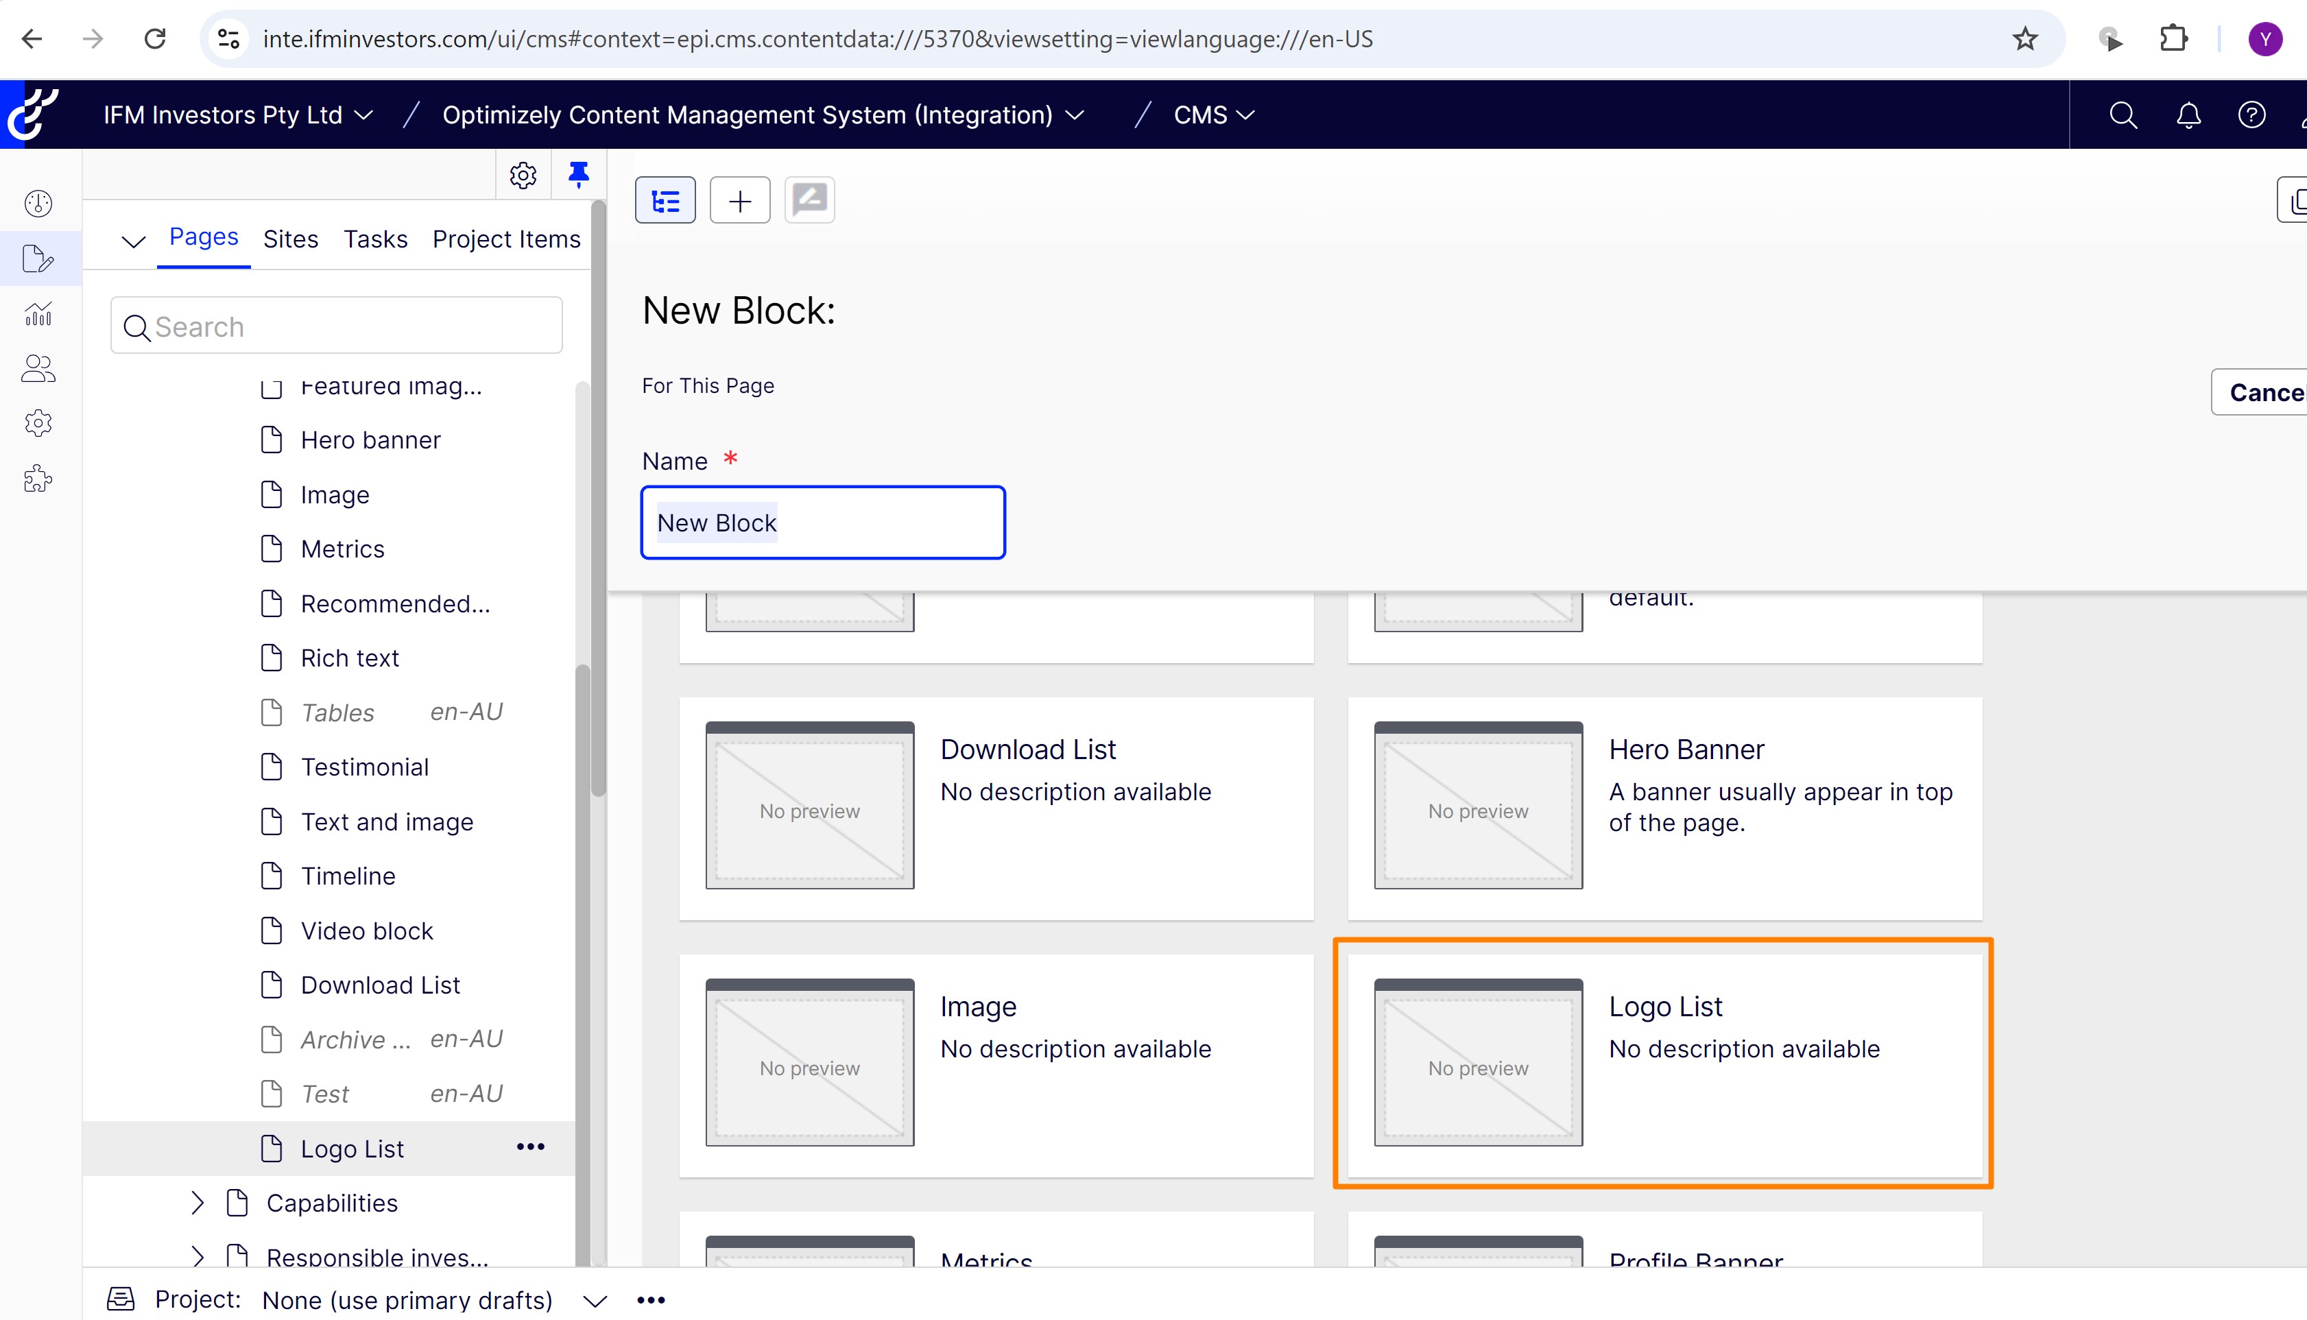Screen dimensions: 2307x1320
Task: Open the Reports chart icon in sidebar
Action: click(x=39, y=313)
